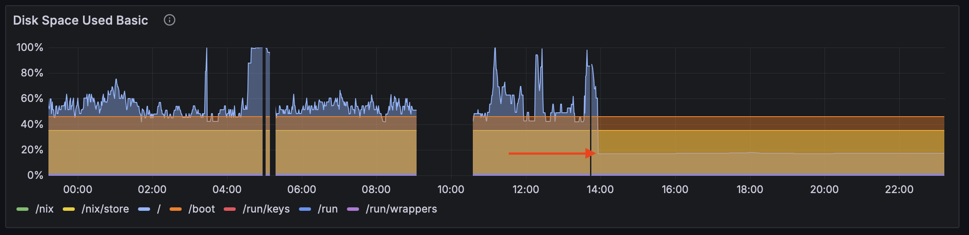Pick the purple /run/wrappers color swatch
This screenshot has width=969, height=235.
pos(353,210)
